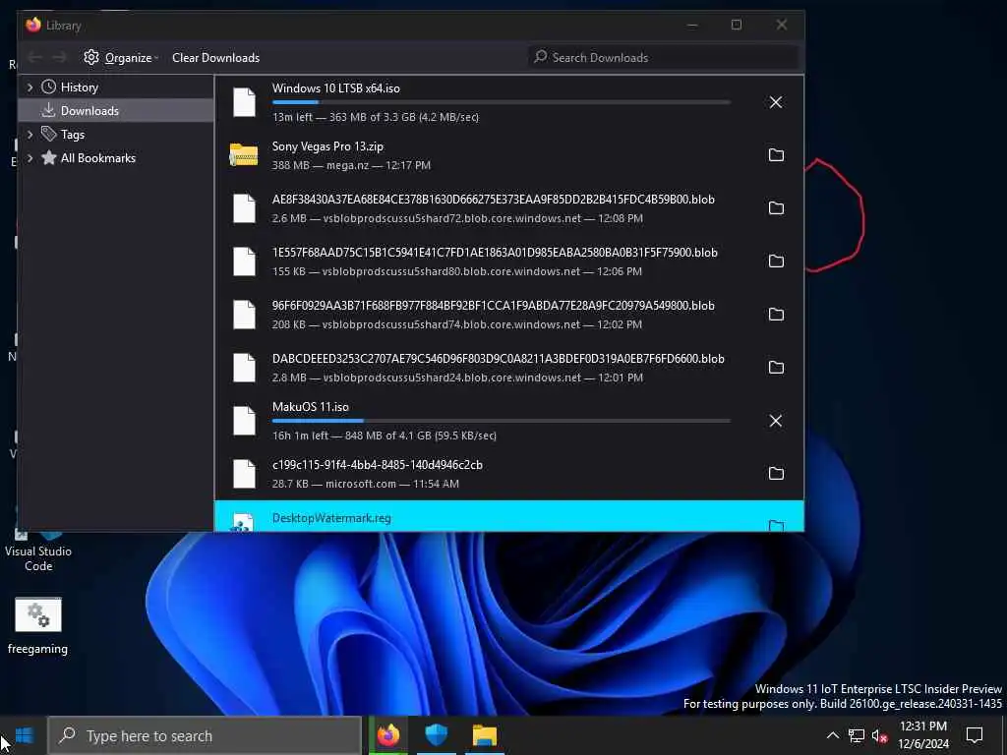Open the Windows Start menu

[25, 735]
